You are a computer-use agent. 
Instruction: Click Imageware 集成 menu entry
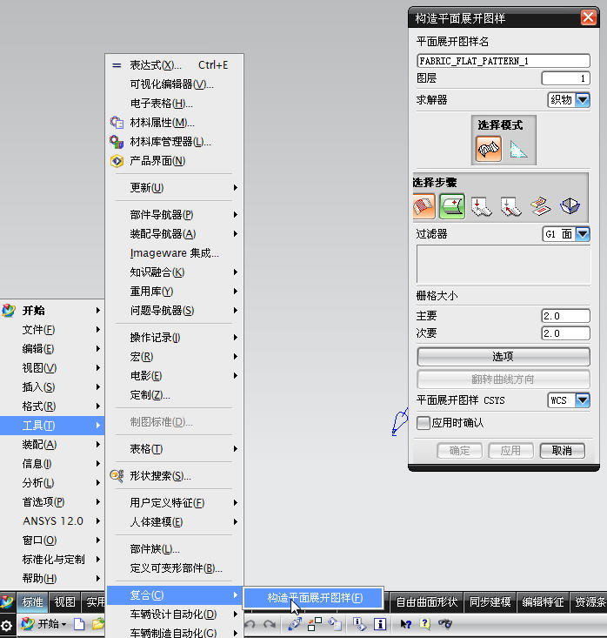click(x=174, y=252)
